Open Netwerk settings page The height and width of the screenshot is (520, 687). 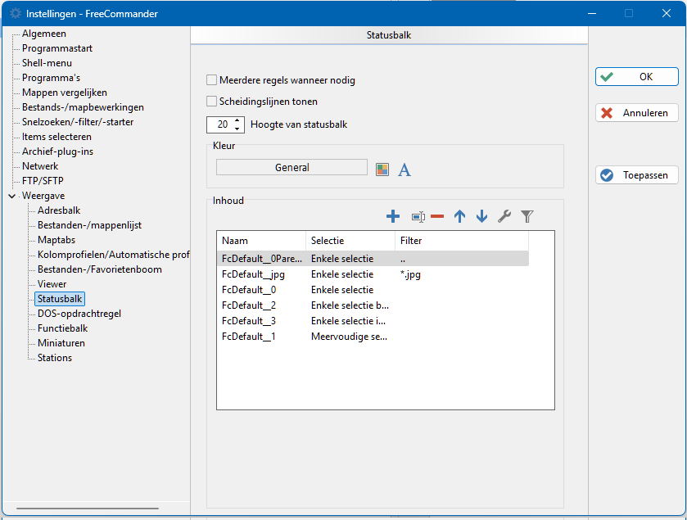40,166
